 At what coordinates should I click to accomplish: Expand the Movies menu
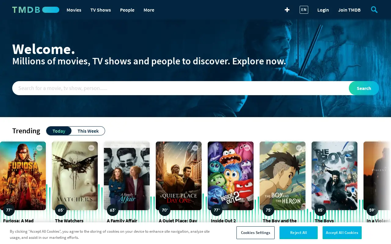pos(74,10)
